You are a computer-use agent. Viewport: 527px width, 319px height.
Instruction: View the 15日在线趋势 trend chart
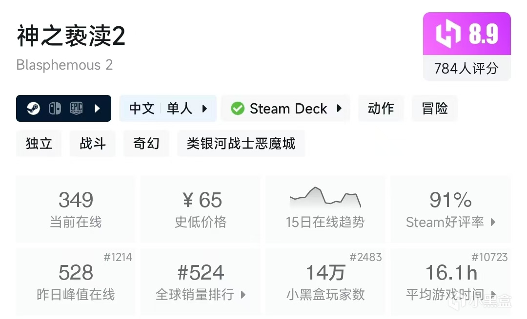(325, 197)
